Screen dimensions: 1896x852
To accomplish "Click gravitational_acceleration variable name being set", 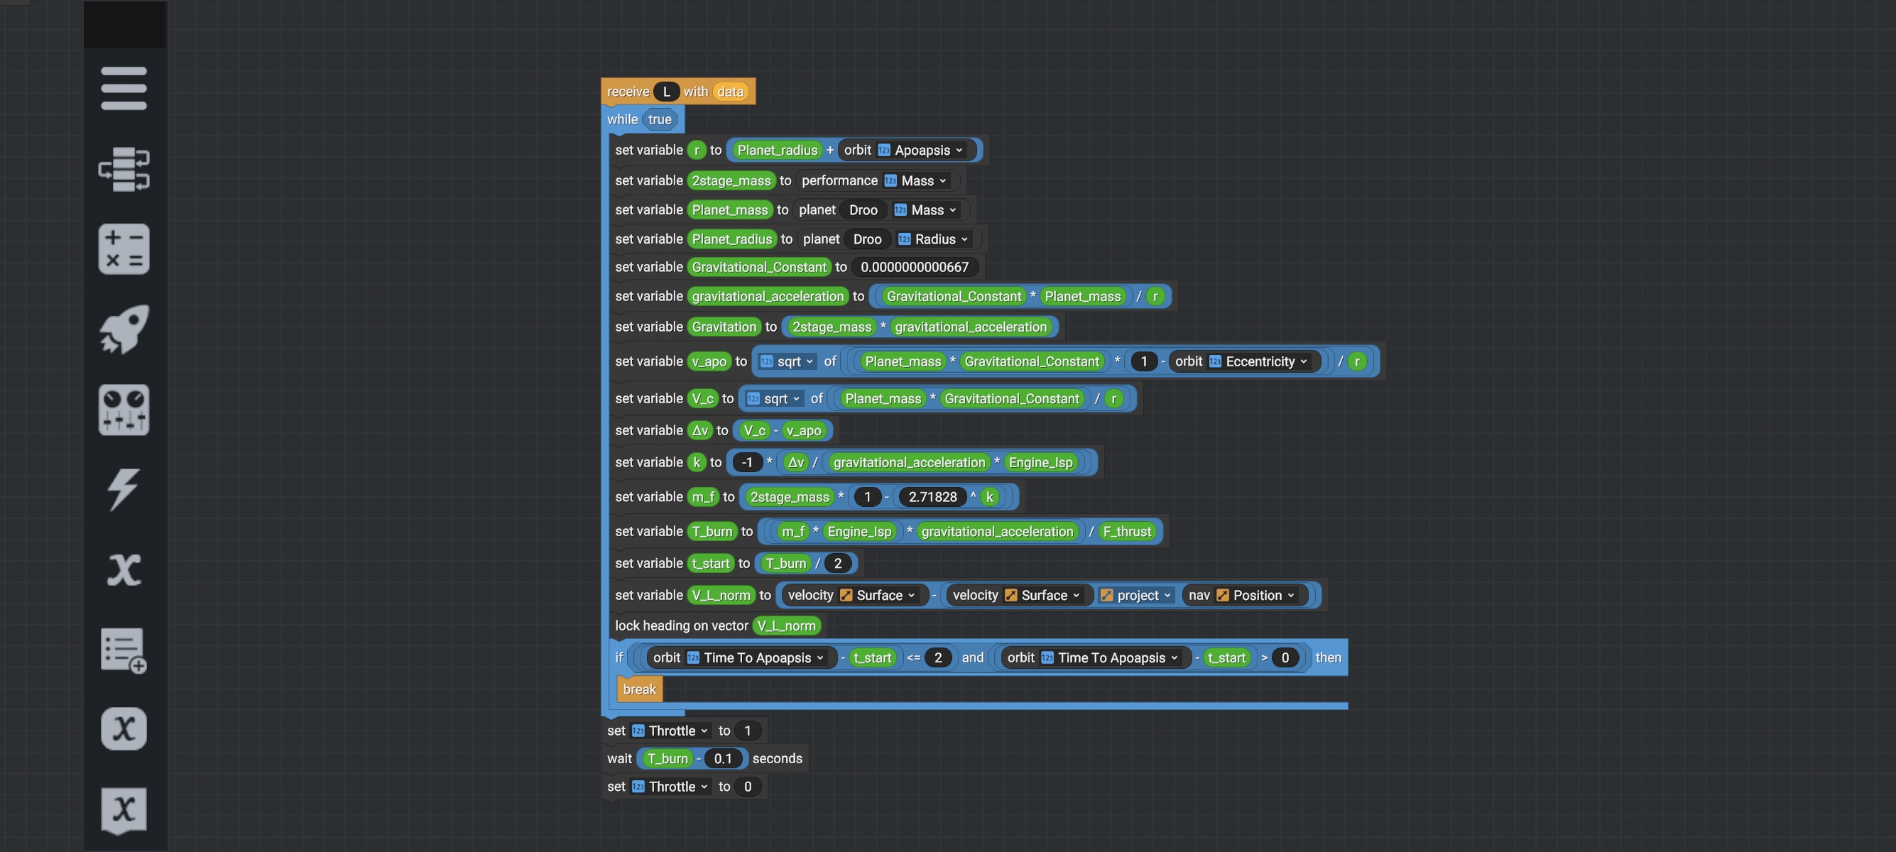I will [x=767, y=297].
